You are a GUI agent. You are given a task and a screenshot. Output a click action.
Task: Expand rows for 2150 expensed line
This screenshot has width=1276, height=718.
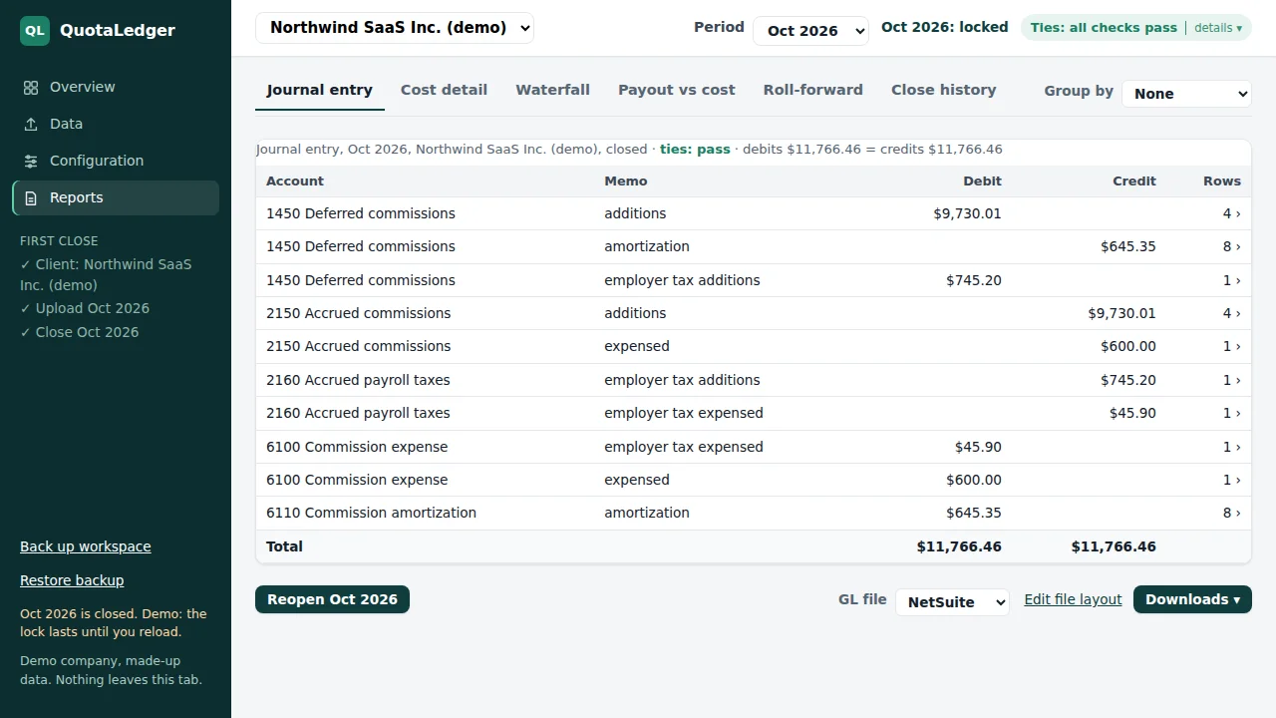pos(1232,346)
